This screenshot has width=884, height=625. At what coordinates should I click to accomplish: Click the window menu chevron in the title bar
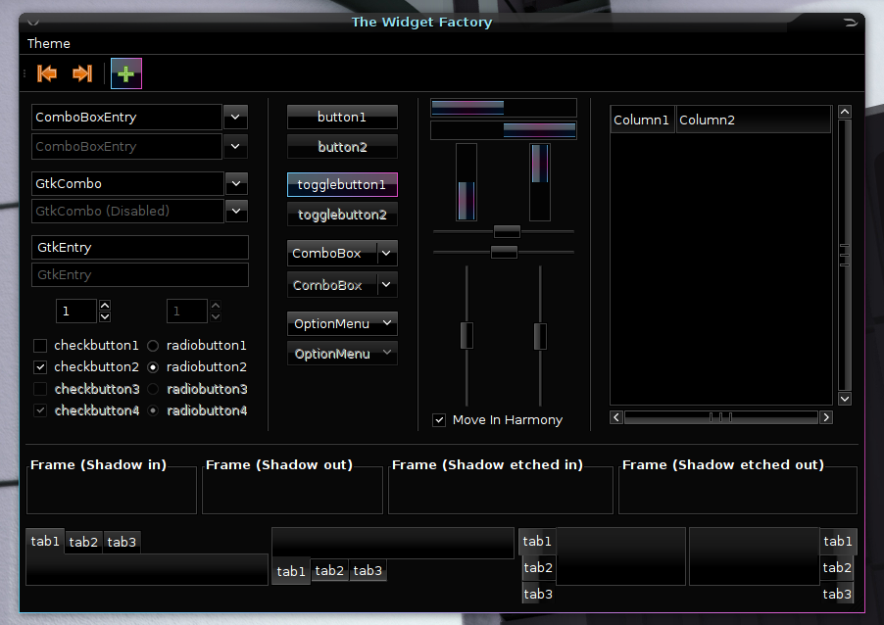pos(33,24)
